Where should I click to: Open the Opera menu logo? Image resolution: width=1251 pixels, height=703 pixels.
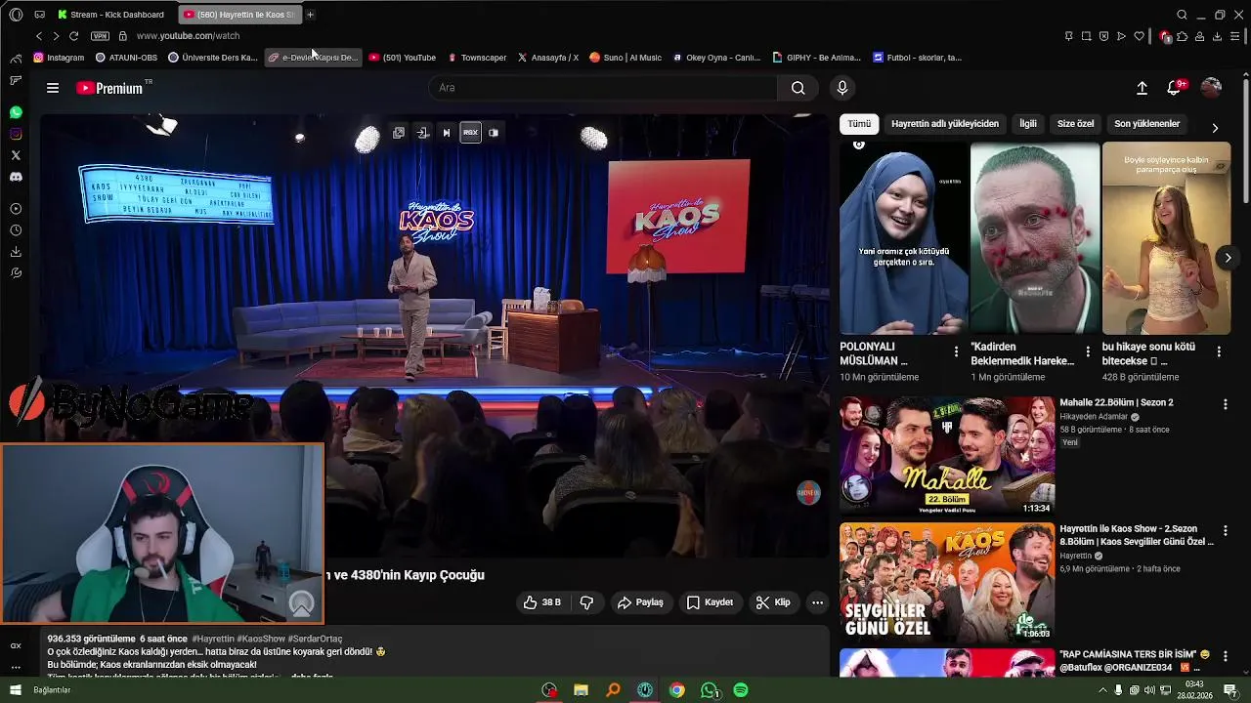point(16,15)
